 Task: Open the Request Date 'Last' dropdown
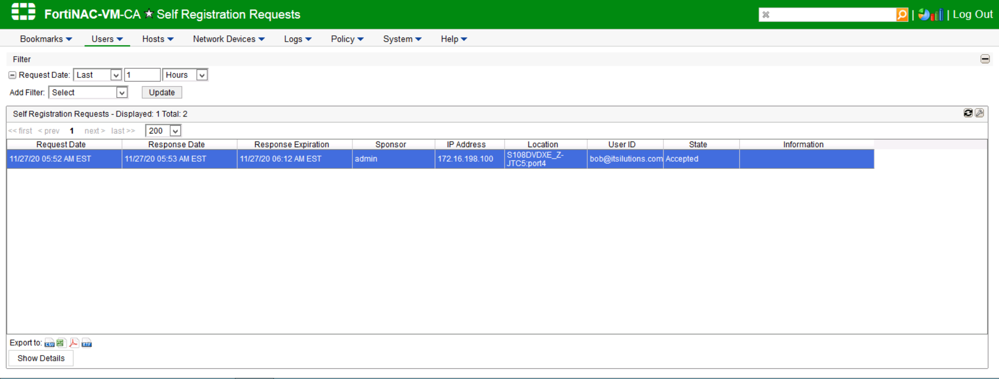coord(97,75)
